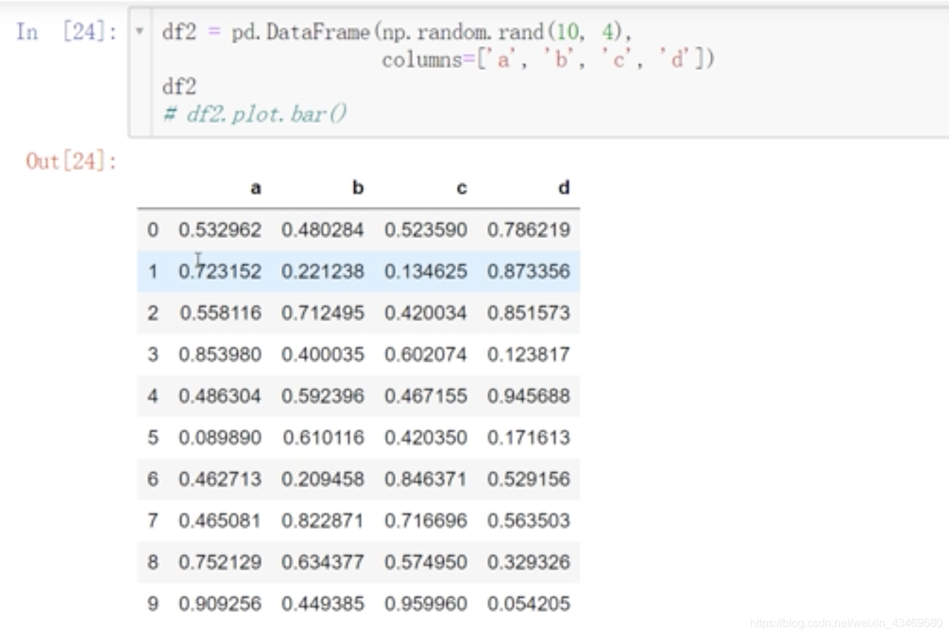The height and width of the screenshot is (636, 949).
Task: Select cell value 0.532962
Action: coord(220,229)
